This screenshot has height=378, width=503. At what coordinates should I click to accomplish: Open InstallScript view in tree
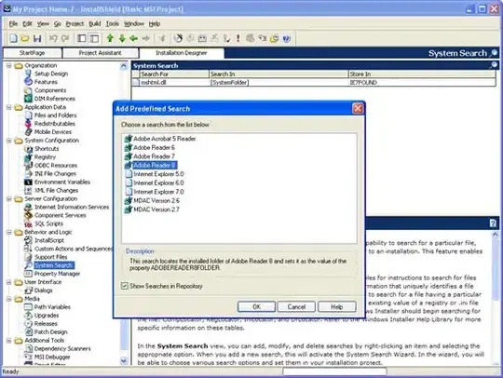pyautogui.click(x=49, y=240)
